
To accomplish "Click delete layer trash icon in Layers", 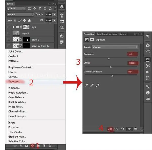I will (x=50, y=146).
